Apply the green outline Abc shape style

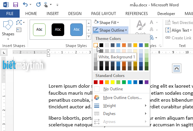[x=39, y=30]
